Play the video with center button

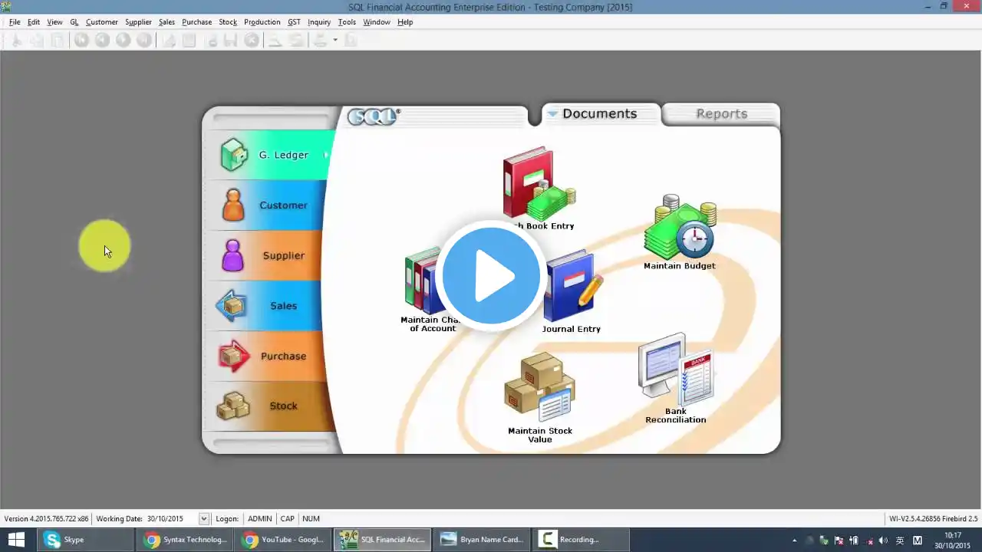(x=491, y=276)
